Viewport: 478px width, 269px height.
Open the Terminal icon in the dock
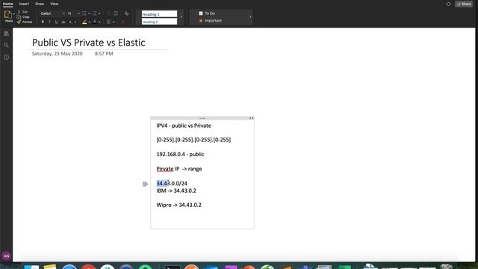(x=173, y=268)
